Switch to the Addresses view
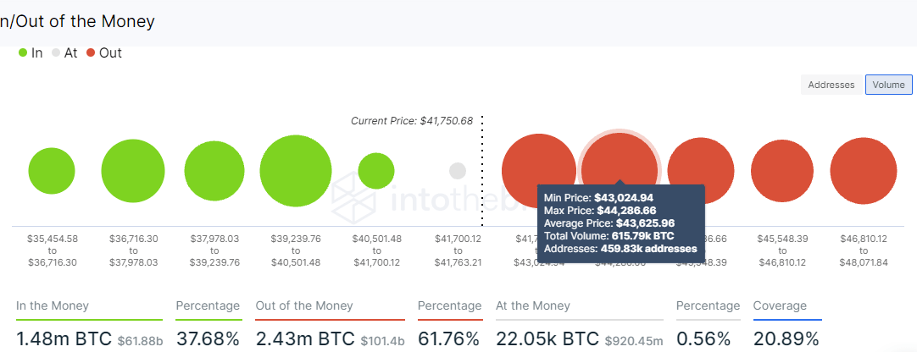This screenshot has height=352, width=917. pyautogui.click(x=831, y=85)
